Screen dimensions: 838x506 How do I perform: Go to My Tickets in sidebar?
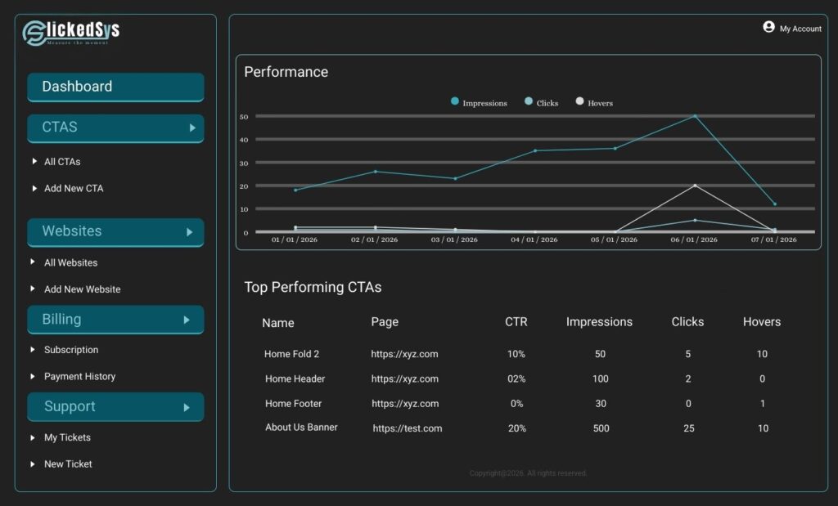(x=67, y=437)
